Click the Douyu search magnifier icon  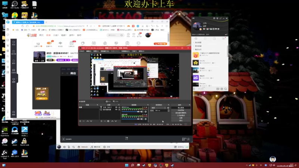pyautogui.click(x=121, y=35)
